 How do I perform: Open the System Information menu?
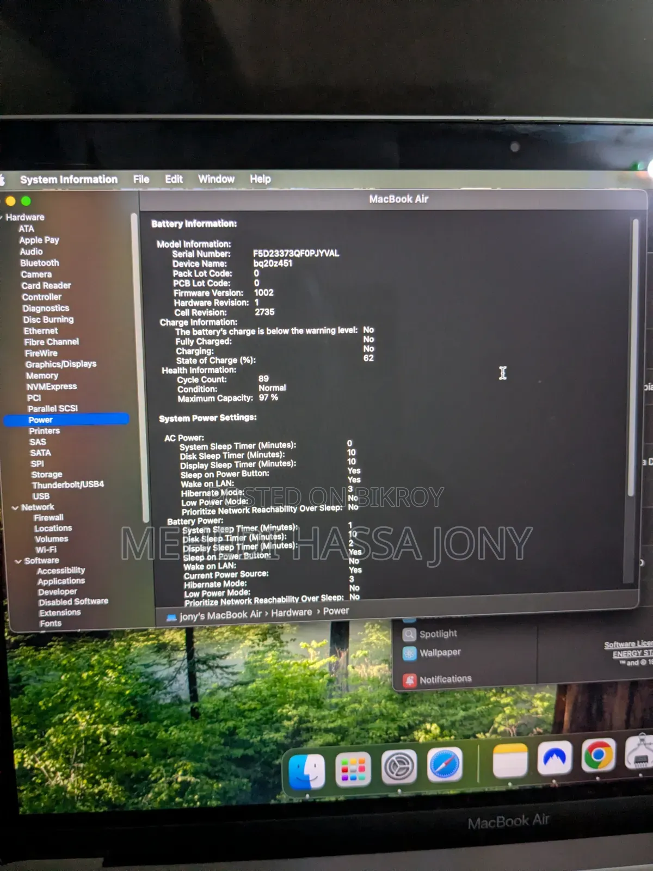[x=69, y=179]
